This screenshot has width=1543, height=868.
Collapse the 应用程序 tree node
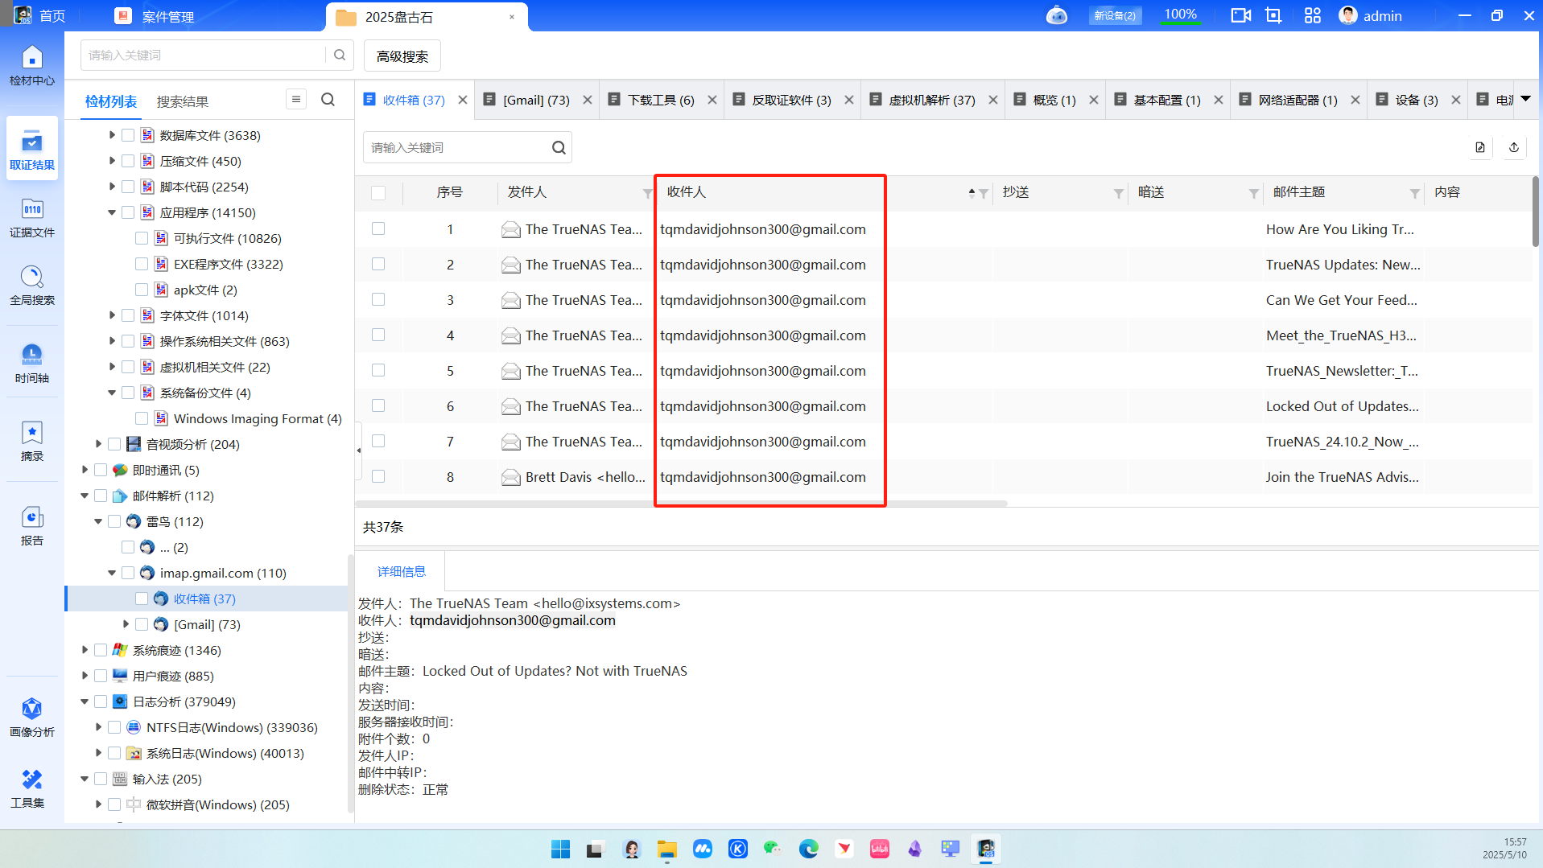pyautogui.click(x=112, y=212)
